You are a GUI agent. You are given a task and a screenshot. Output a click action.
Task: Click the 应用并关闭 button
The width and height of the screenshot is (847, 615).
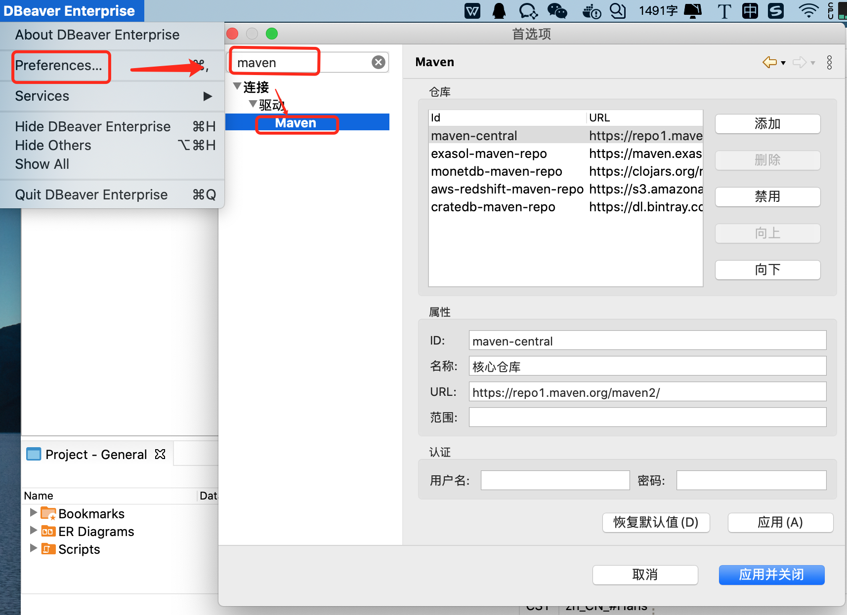[771, 575]
